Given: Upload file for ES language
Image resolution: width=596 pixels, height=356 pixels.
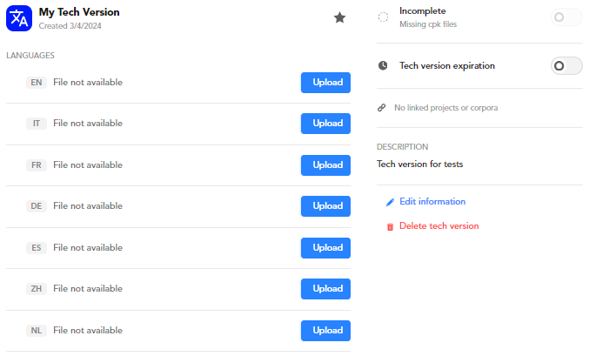Looking at the screenshot, I should [x=325, y=248].
